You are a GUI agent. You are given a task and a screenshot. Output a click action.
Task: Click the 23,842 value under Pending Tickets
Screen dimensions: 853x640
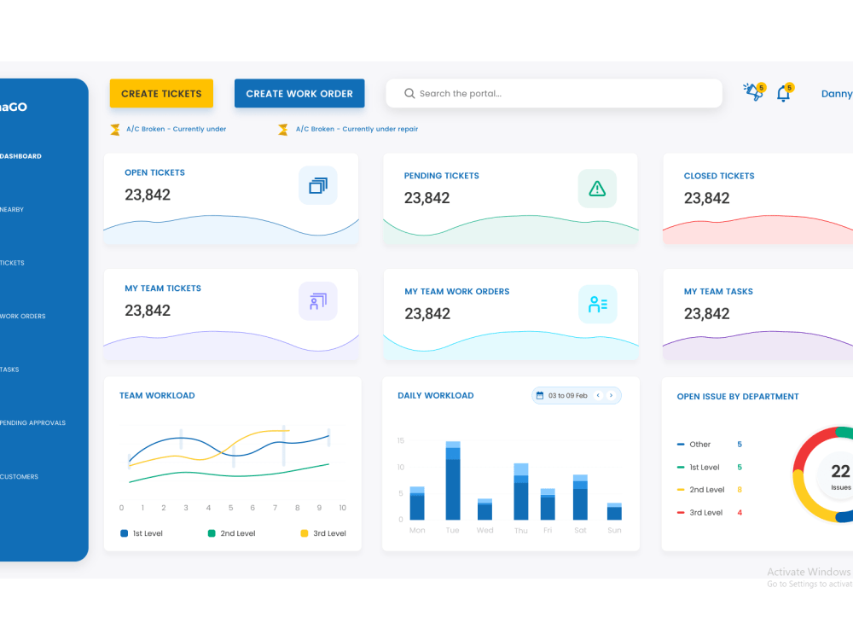(x=427, y=198)
